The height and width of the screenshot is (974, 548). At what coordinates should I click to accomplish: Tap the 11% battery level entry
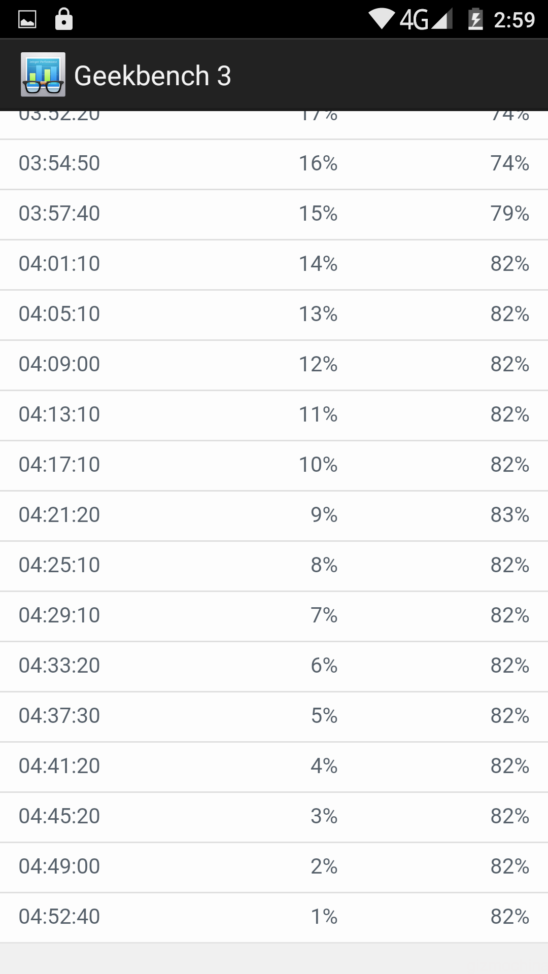pyautogui.click(x=318, y=414)
